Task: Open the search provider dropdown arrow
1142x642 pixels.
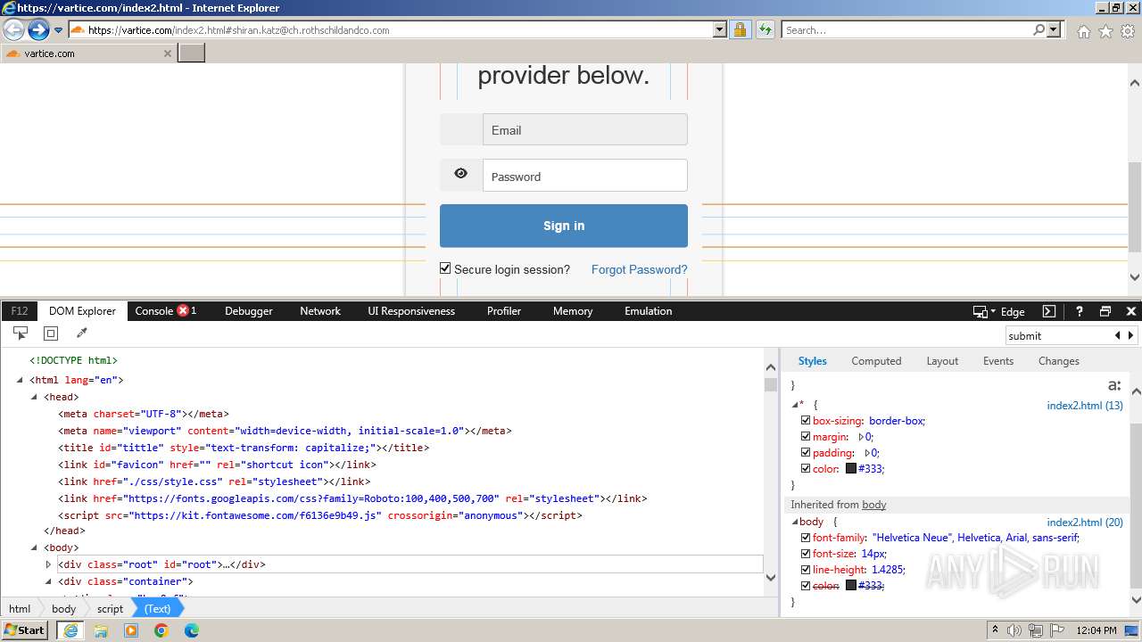Action: 1055,29
